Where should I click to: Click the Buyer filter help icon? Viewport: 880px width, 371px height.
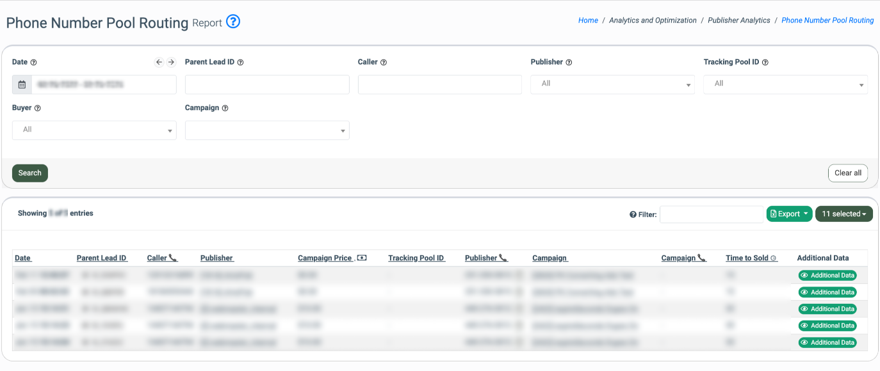pyautogui.click(x=37, y=109)
